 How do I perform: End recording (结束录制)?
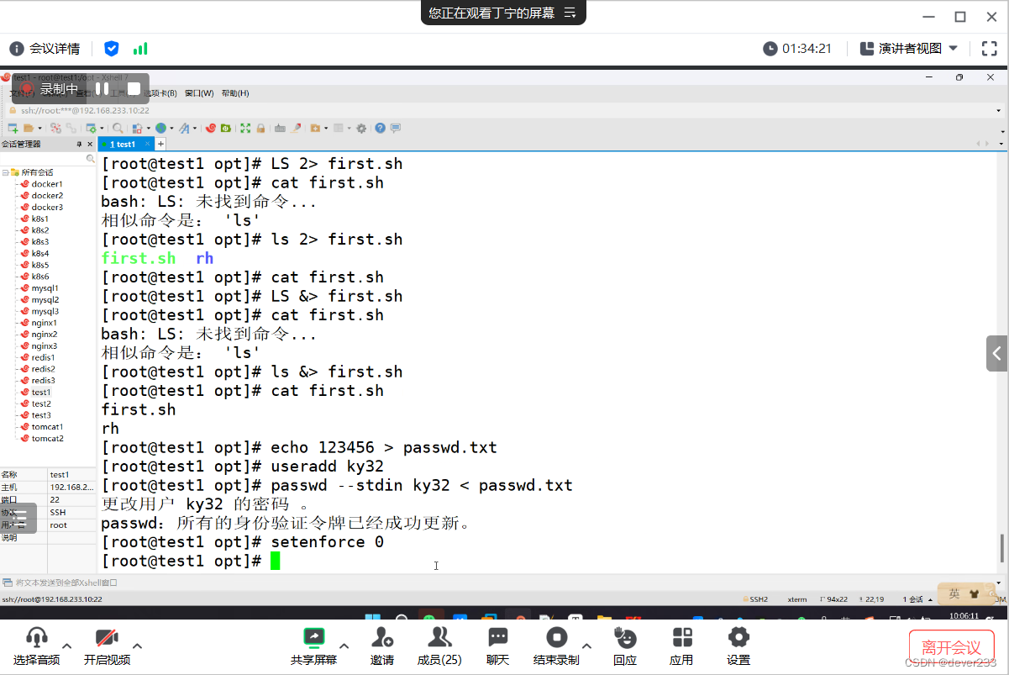556,646
